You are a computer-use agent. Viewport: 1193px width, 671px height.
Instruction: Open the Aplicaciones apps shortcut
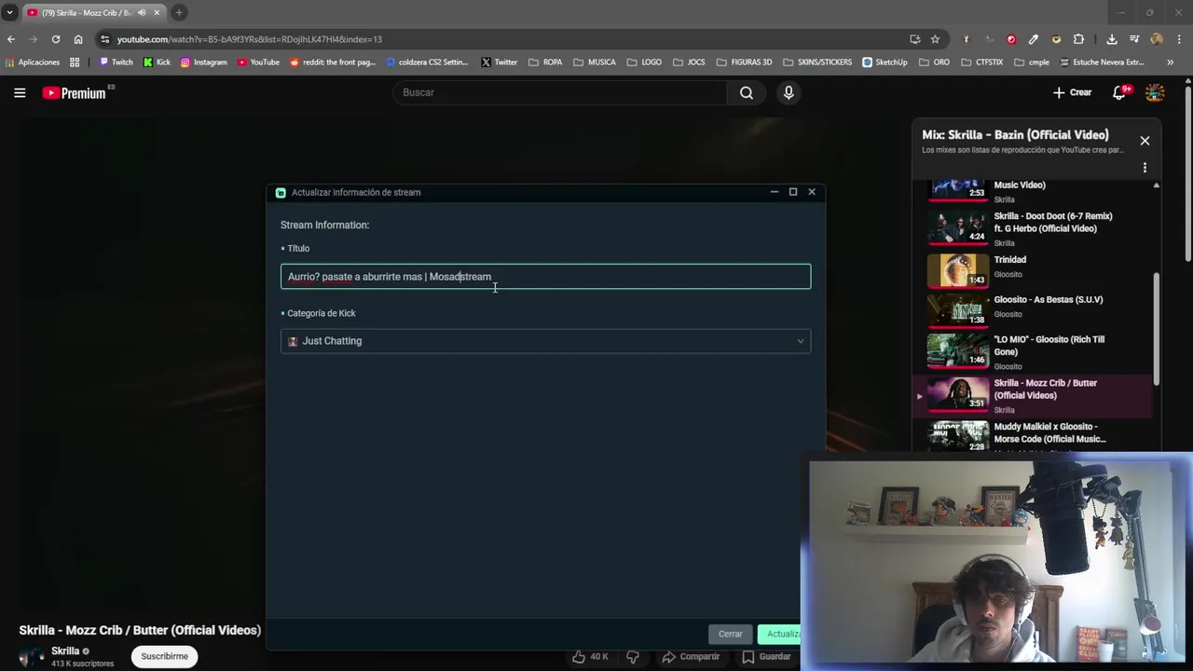pos(33,62)
